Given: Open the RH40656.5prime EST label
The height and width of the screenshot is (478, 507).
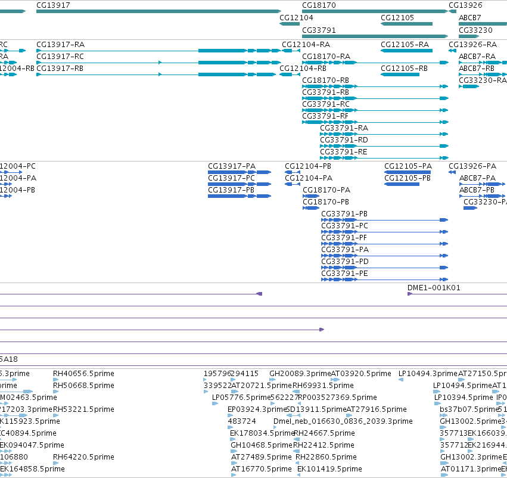Looking at the screenshot, I should (84, 374).
